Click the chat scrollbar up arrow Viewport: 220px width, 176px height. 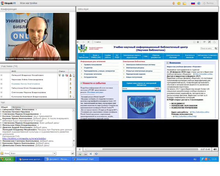(74, 110)
